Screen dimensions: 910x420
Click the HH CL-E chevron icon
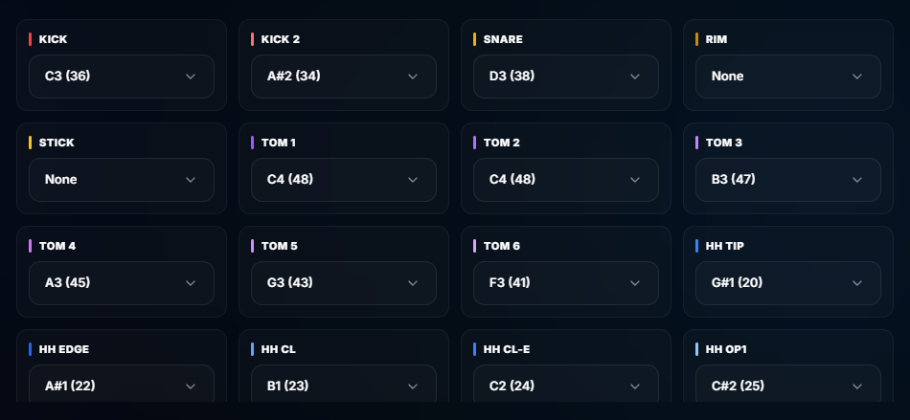point(635,387)
